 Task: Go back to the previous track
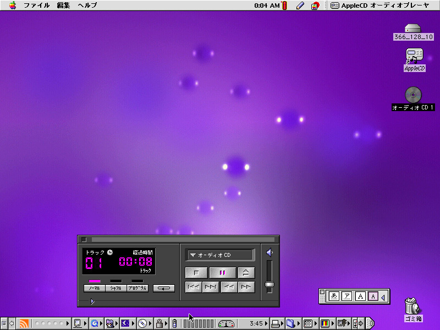(194, 287)
